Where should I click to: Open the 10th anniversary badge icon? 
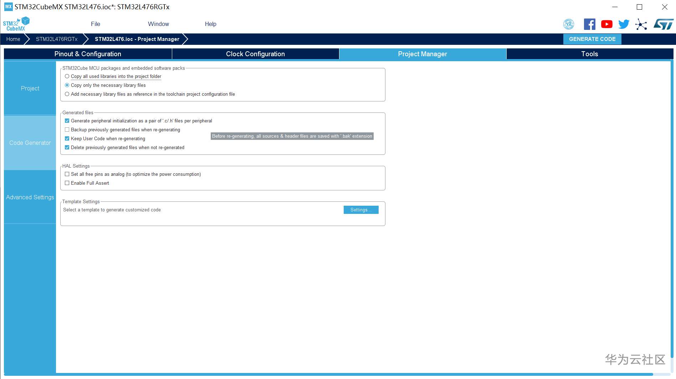tap(569, 24)
